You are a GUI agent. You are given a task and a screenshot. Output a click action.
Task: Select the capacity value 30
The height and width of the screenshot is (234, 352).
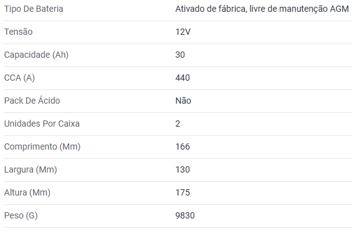tap(180, 55)
